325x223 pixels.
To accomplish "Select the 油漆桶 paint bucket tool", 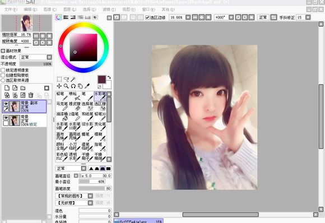I will point(62,117).
